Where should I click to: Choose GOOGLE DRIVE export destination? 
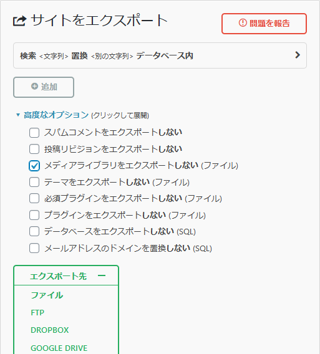[59, 348]
